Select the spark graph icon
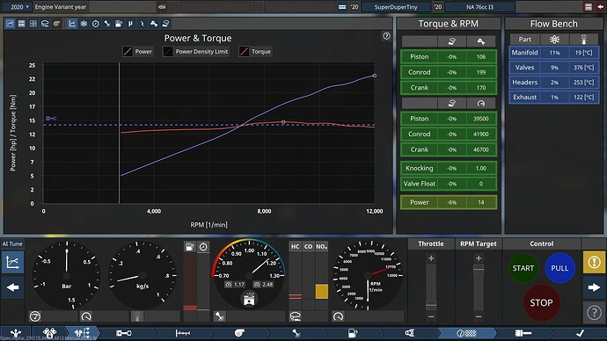 pos(142,24)
